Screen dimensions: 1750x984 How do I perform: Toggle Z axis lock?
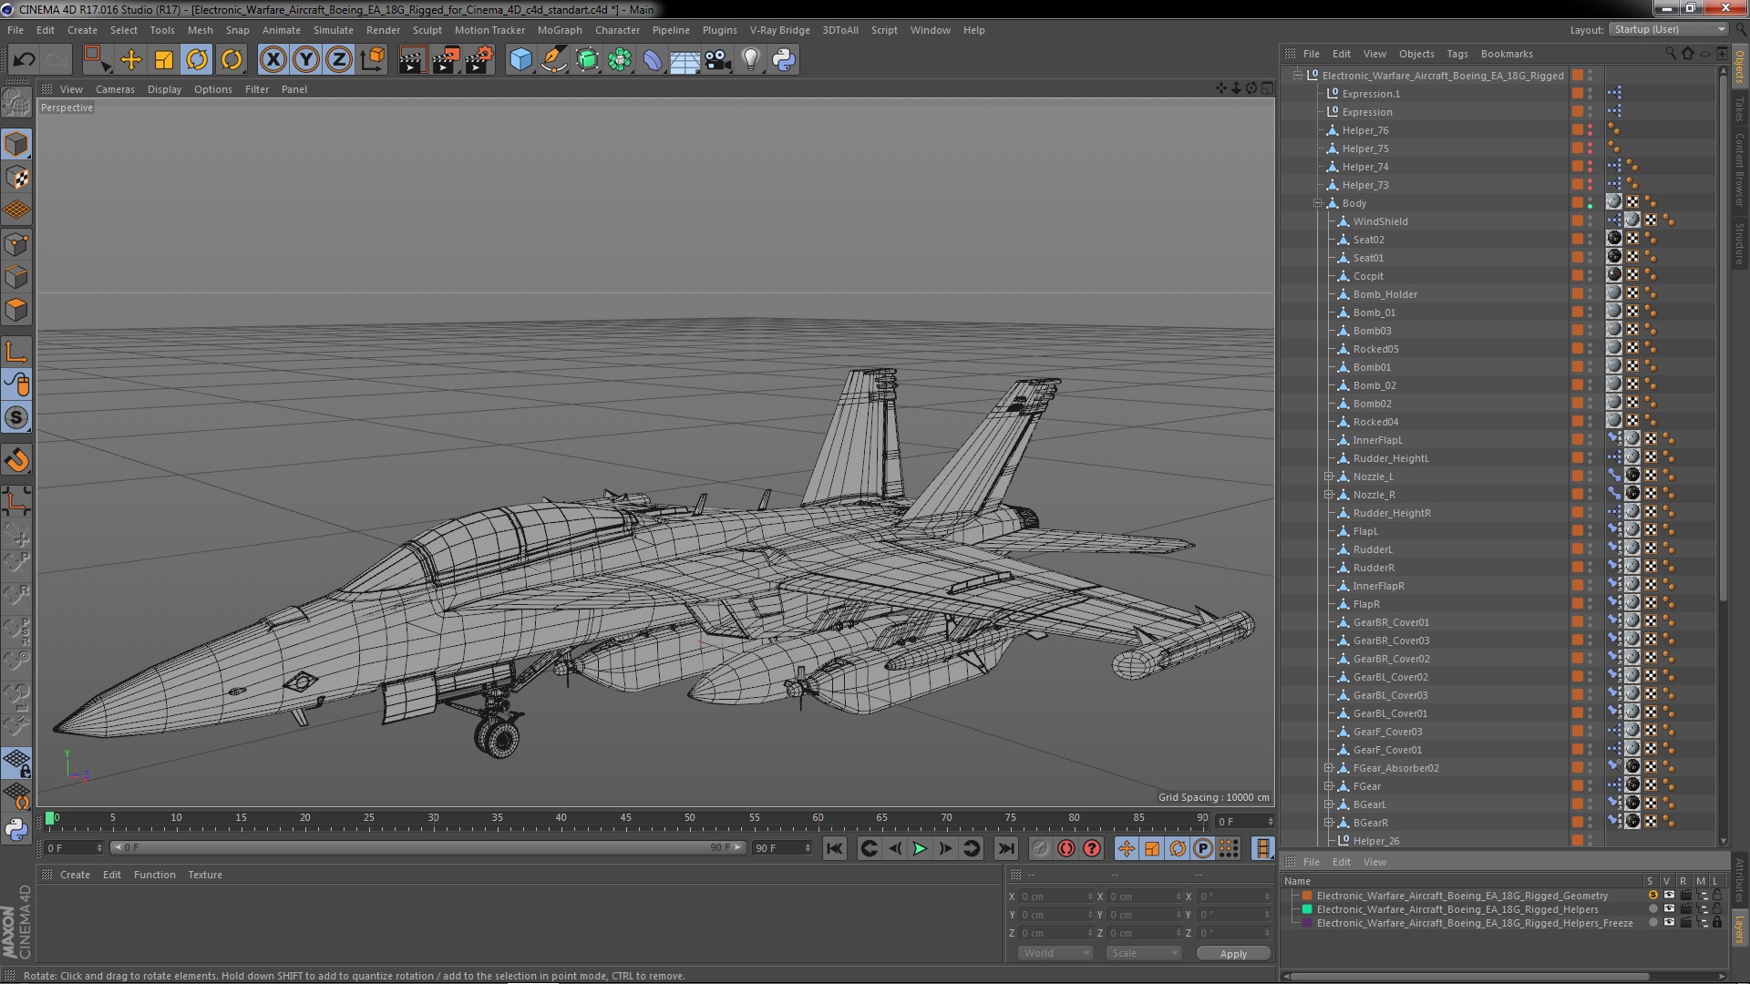tap(339, 60)
